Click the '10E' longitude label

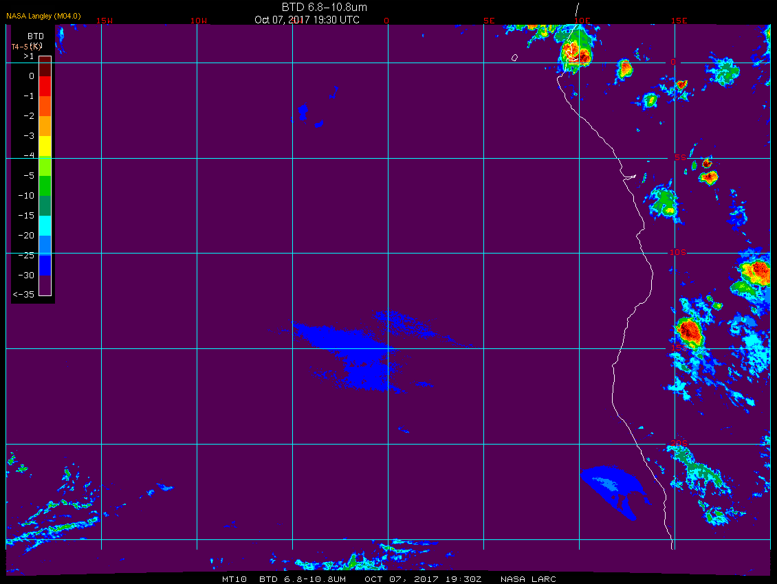click(x=582, y=21)
